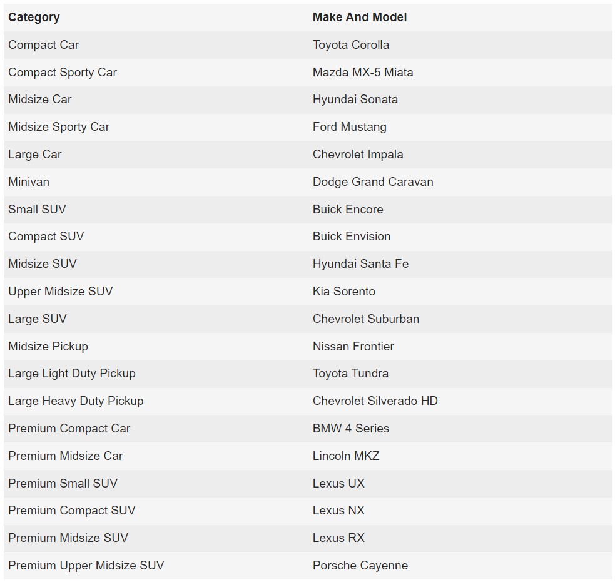
Task: Click the Premium Small SUV category label
Action: [x=63, y=483]
